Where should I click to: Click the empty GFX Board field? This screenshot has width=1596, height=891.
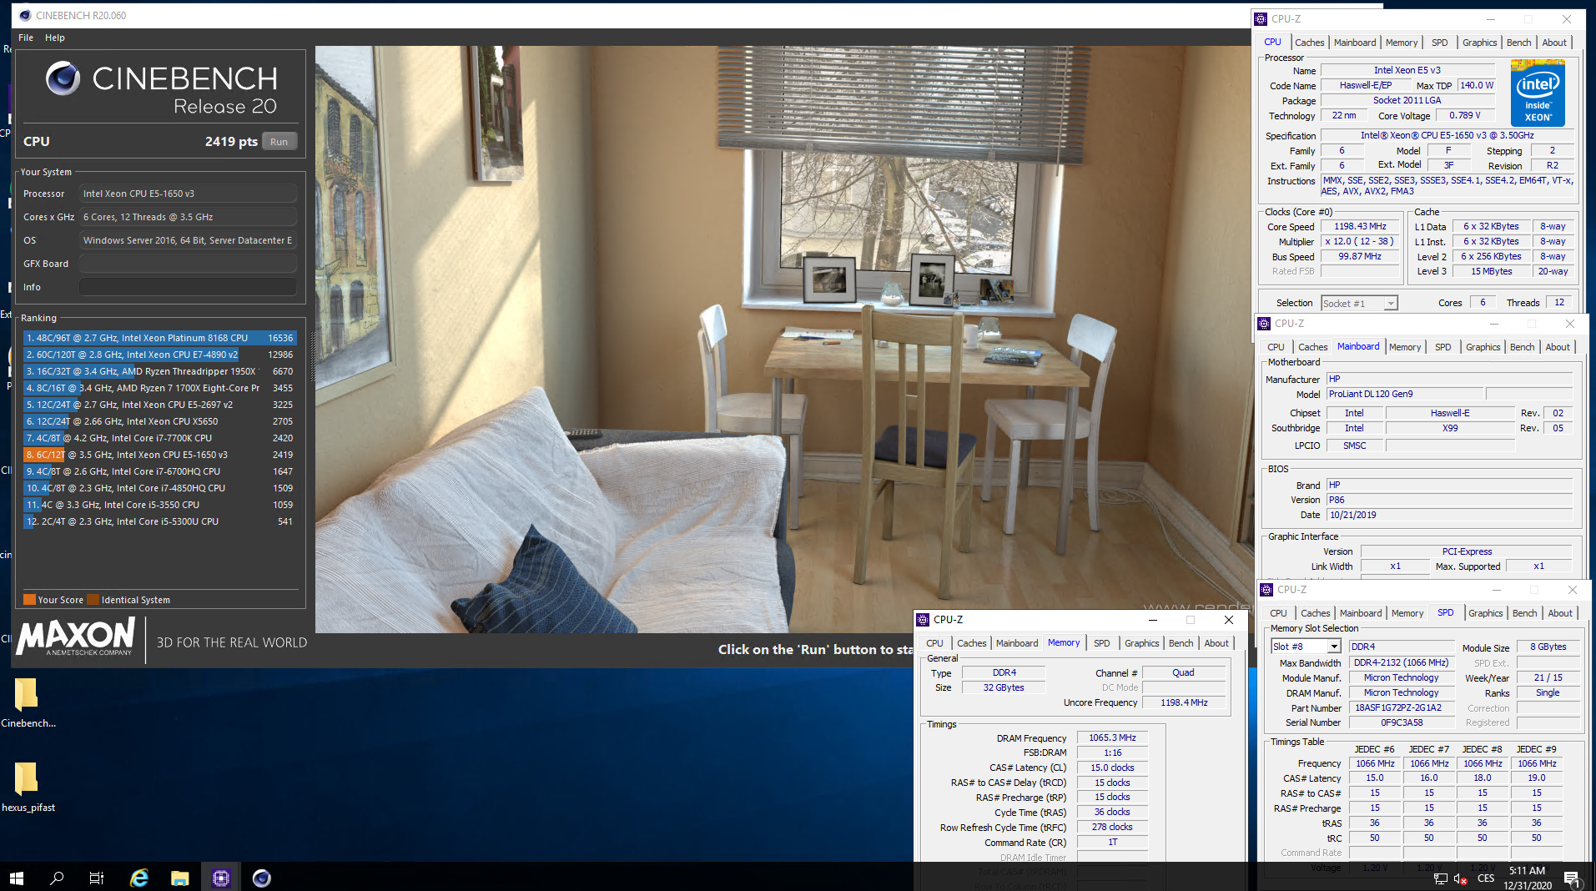tap(188, 264)
